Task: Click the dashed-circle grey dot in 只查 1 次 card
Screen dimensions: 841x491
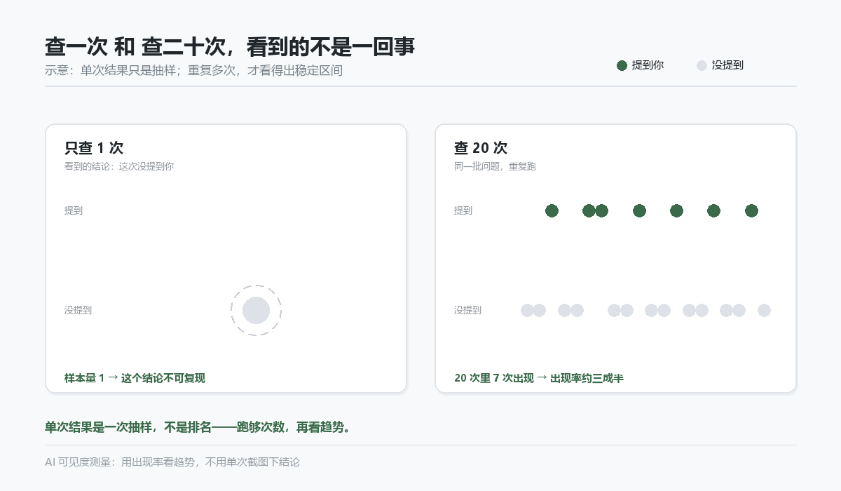Action: click(x=256, y=310)
